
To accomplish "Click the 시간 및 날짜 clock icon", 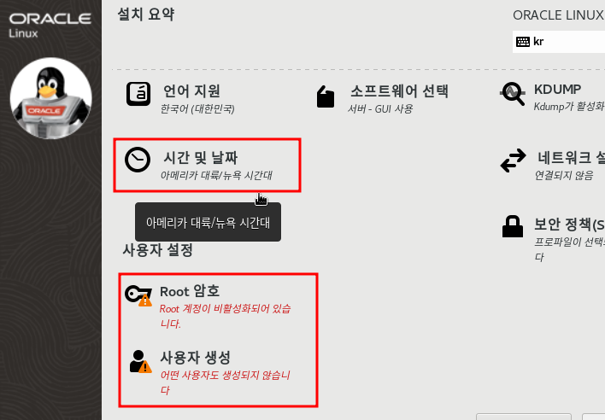I will [x=138, y=160].
